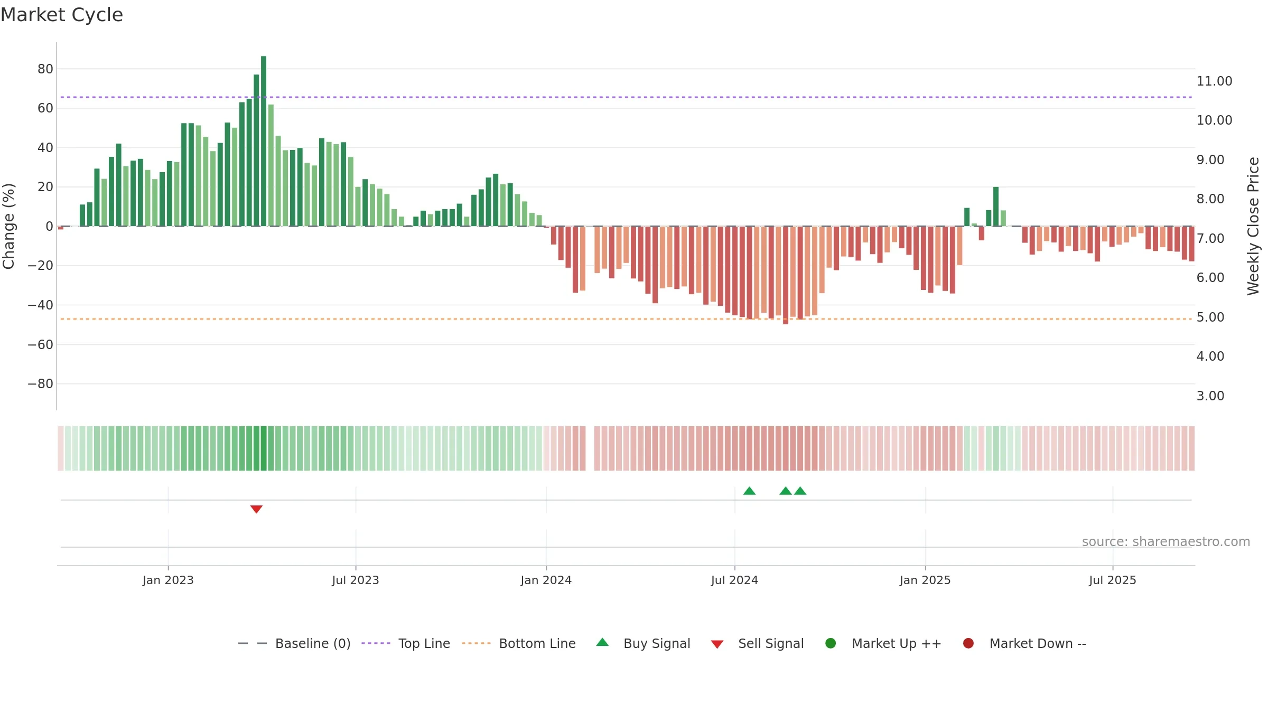Toggle the Bottom Line legend entry
Image resolution: width=1268 pixels, height=713 pixels.
[x=519, y=643]
